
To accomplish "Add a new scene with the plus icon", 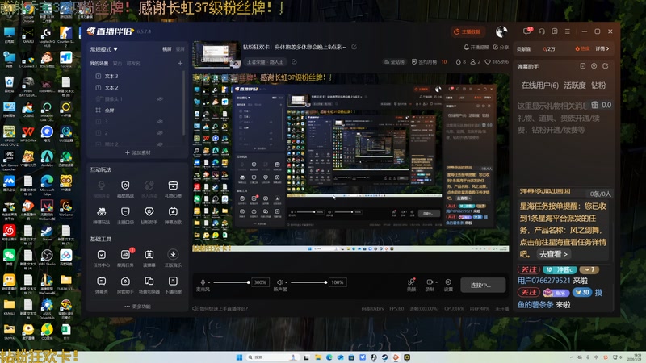I will (x=180, y=64).
